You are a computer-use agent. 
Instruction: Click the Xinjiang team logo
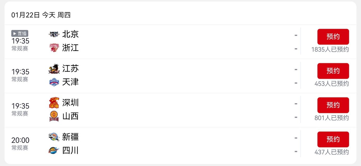54,137
